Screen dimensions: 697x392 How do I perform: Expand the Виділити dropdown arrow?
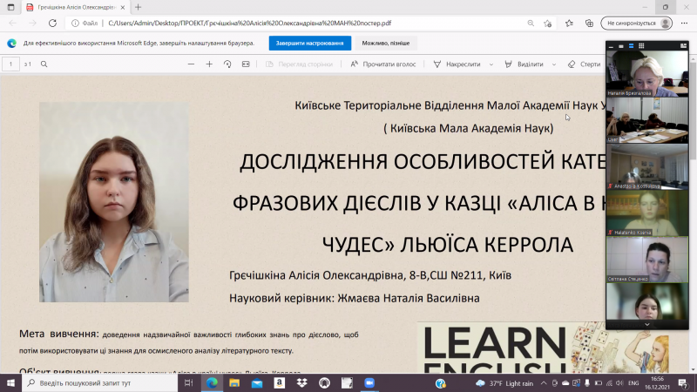tap(554, 64)
